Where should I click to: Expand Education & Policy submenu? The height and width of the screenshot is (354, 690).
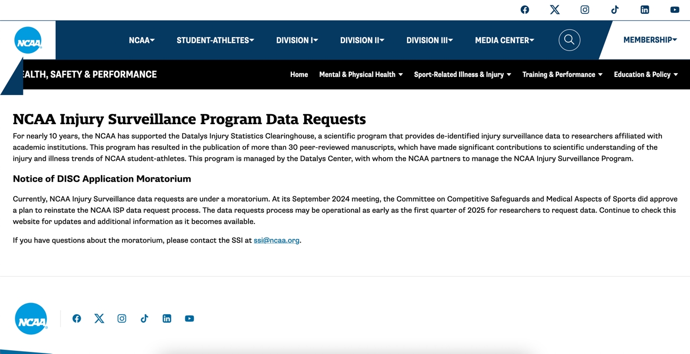646,74
